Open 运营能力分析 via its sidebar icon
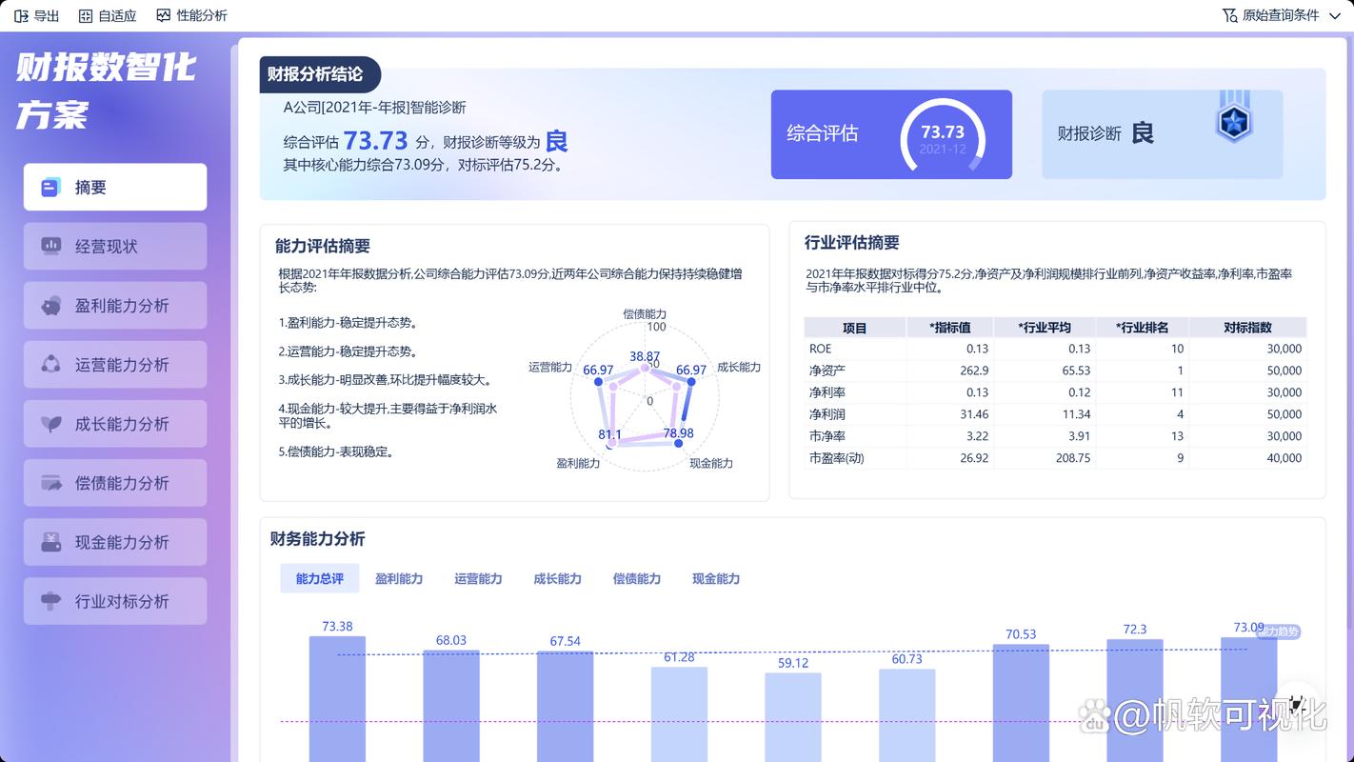 [51, 365]
